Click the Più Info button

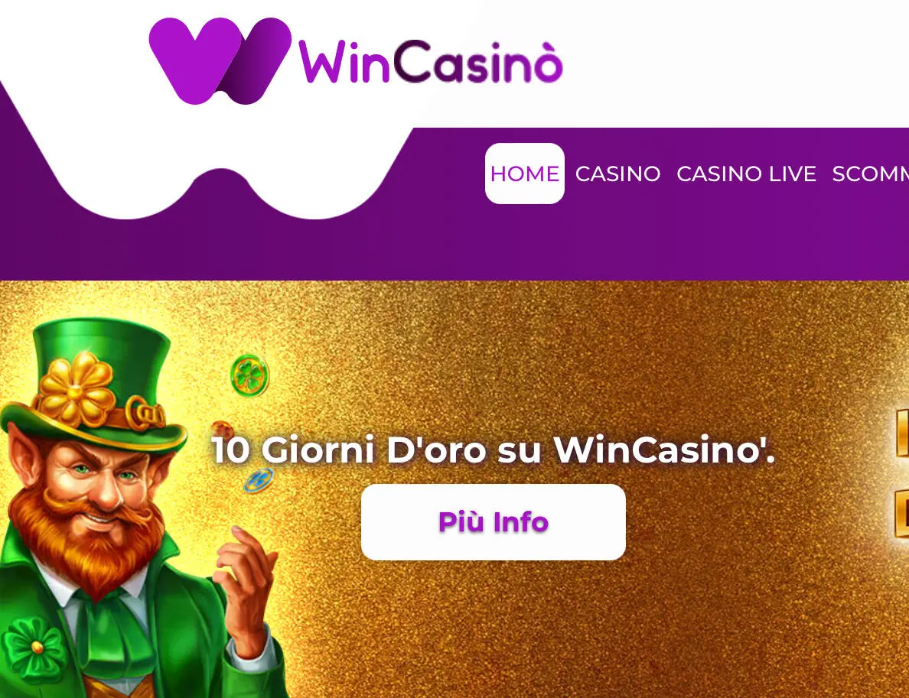494,522
